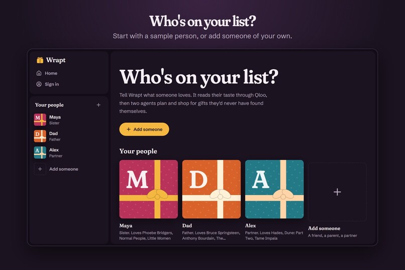Viewport: 405px width, 270px height.
Task: Open Home from the sidebar
Action: tap(47, 73)
